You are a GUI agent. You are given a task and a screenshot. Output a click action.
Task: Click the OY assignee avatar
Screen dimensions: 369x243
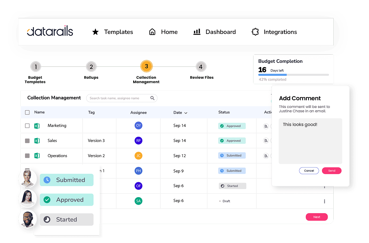tap(138, 126)
